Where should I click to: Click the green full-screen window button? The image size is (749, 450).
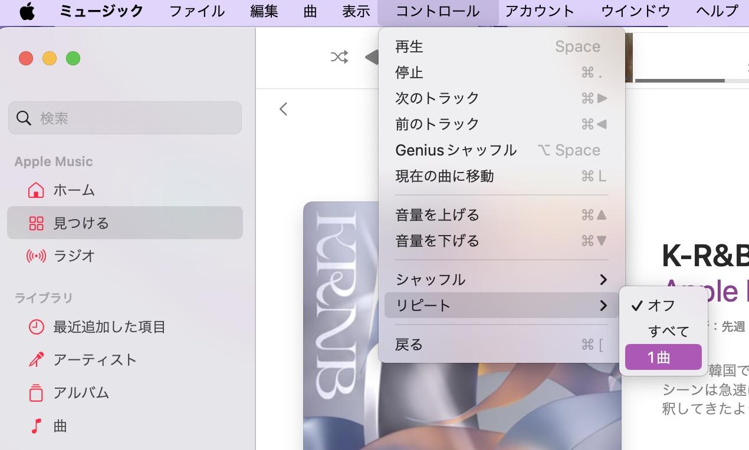(x=73, y=58)
